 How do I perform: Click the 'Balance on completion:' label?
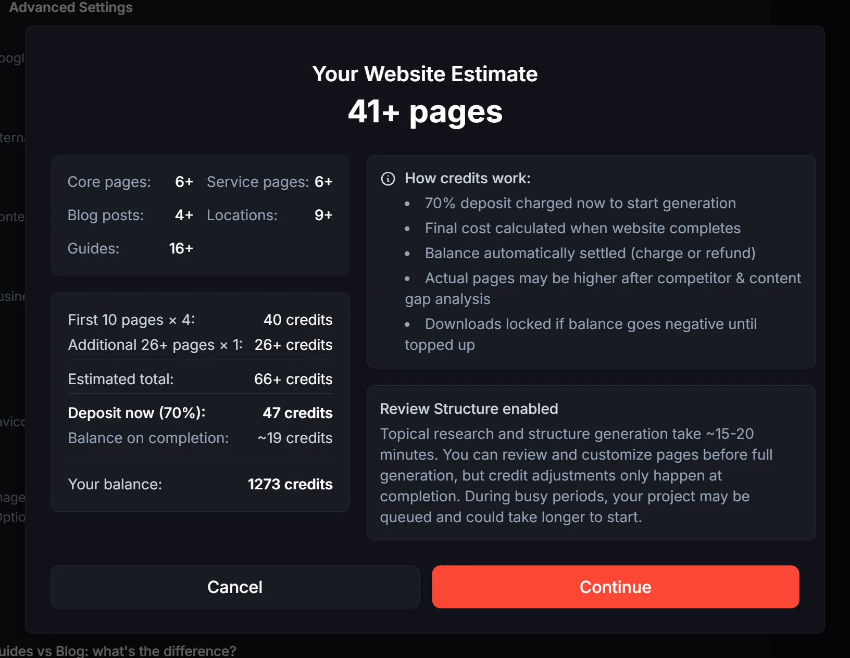pos(148,438)
